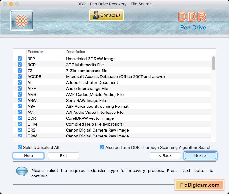Screen dimensions: 229x194
Task: Click the ACCDB extension cell
Action: (34, 76)
